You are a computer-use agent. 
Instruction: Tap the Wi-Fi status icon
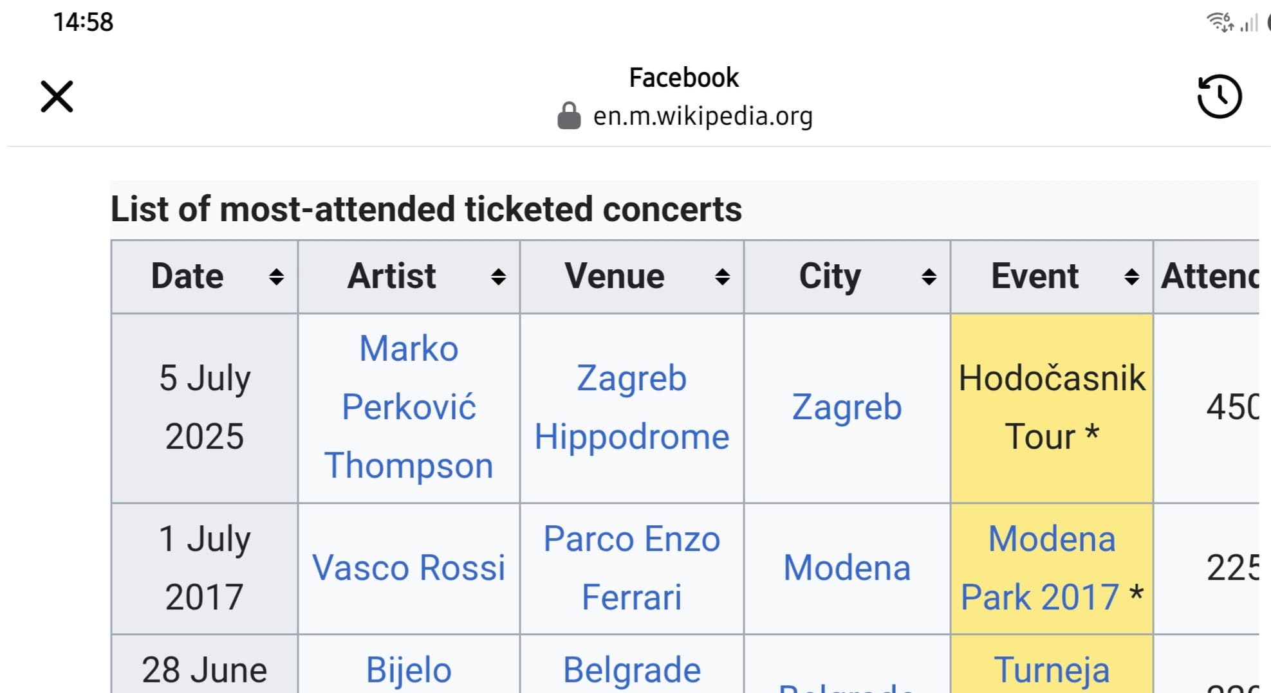click(1220, 22)
